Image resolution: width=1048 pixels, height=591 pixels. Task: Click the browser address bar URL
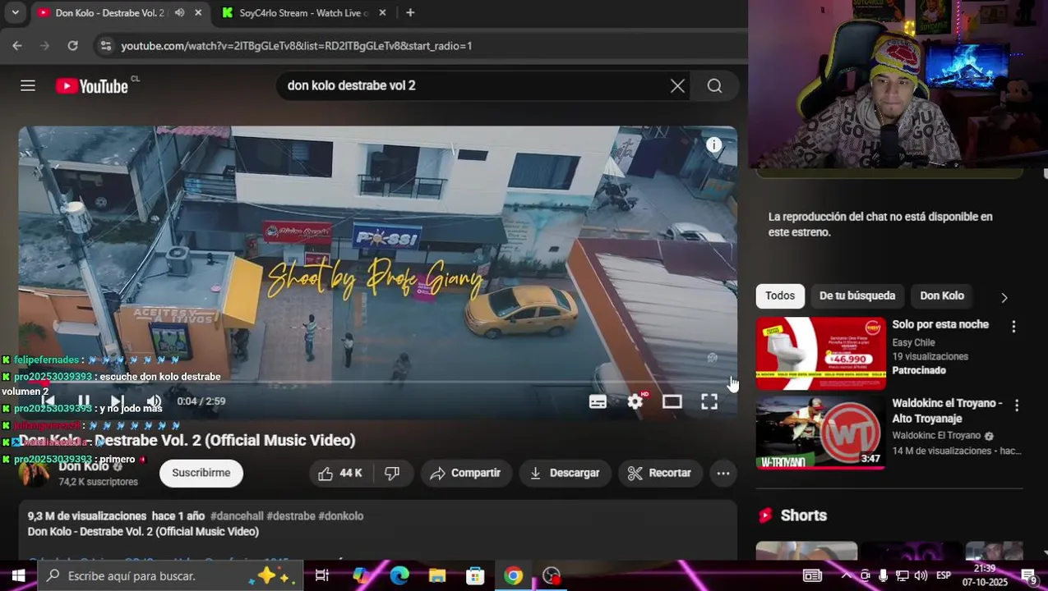click(x=297, y=46)
